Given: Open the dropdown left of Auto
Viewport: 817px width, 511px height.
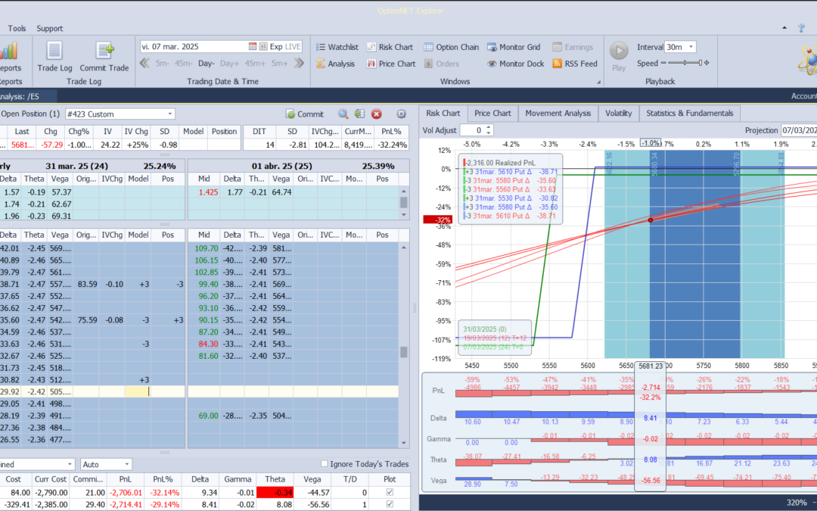Looking at the screenshot, I should (x=70, y=464).
